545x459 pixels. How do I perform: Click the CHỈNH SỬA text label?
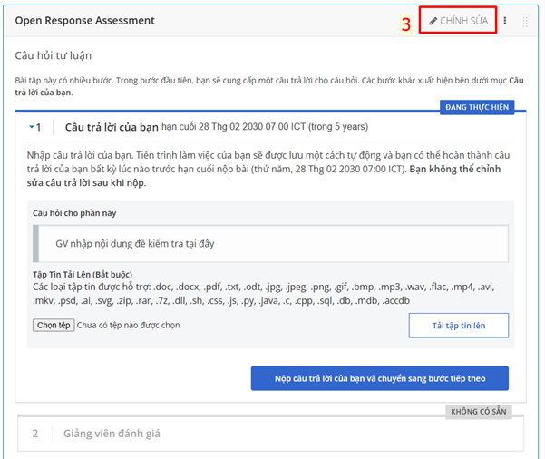tap(465, 21)
